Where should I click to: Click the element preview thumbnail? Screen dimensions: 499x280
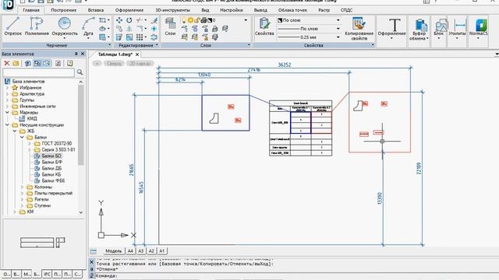tap(43, 242)
